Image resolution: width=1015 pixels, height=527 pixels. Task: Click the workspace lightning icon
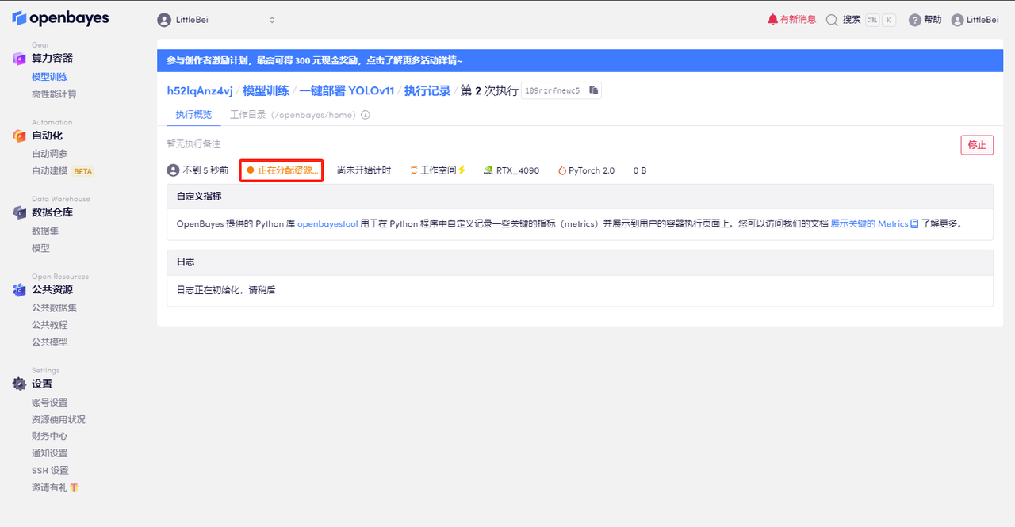click(462, 170)
